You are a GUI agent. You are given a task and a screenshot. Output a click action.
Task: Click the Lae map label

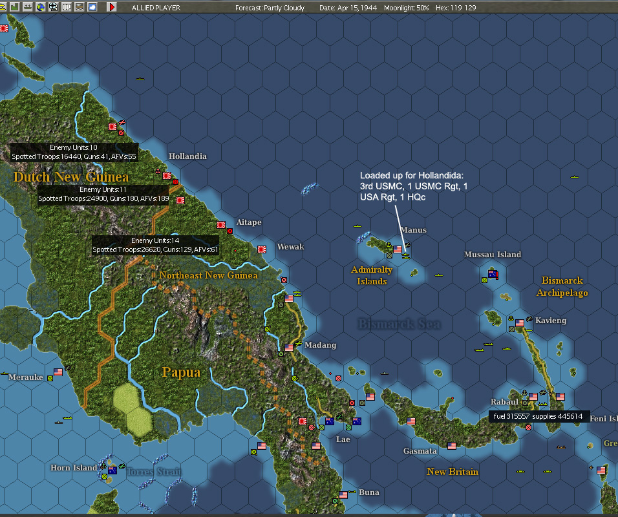click(343, 439)
